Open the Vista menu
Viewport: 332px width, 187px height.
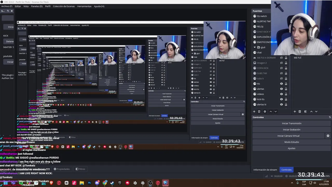[26, 6]
